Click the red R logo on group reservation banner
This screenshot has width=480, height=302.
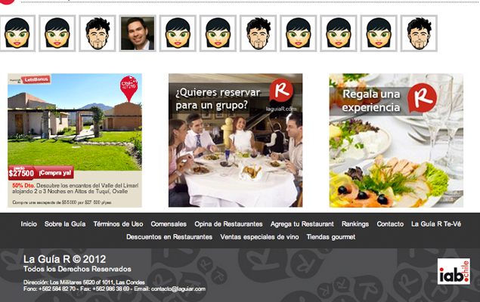tap(282, 92)
